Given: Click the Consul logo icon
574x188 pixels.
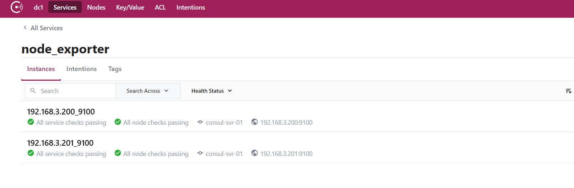Looking at the screenshot, I should (x=17, y=7).
